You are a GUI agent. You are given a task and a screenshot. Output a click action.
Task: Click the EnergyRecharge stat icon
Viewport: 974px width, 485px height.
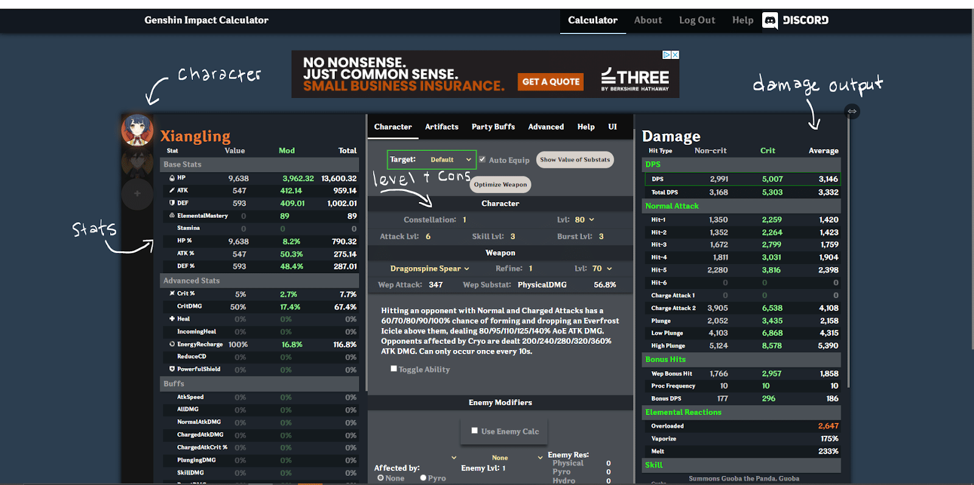point(172,344)
